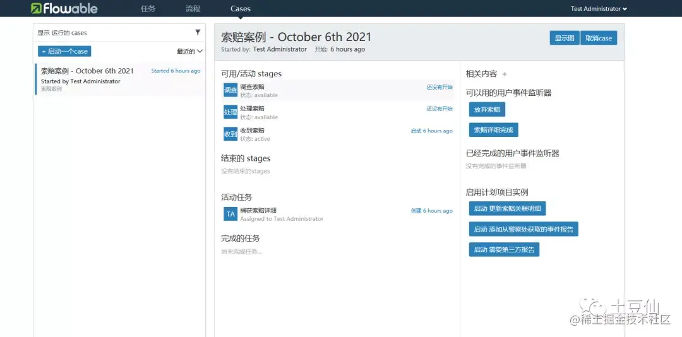The image size is (682, 337).
Task: Open the 调查索赔 stage row
Action: [338, 90]
